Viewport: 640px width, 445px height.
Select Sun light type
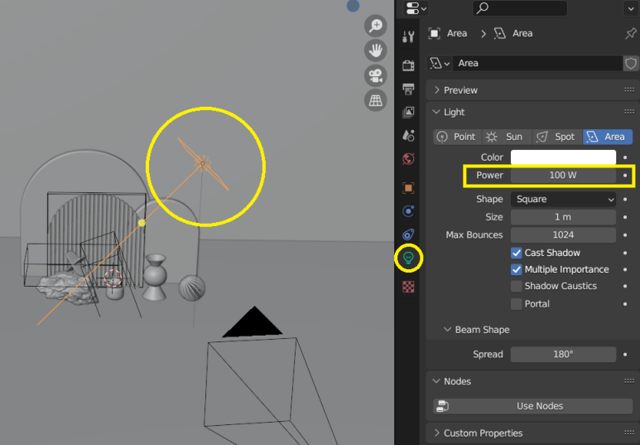click(508, 137)
